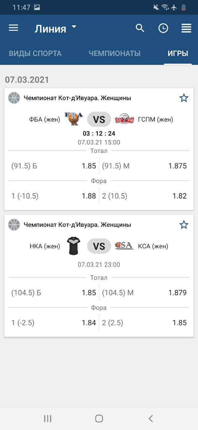Switch to the ЧЕМПИОНАТЫ tab

[115, 53]
